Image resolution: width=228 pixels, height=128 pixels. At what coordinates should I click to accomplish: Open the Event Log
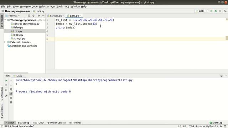point(216,123)
